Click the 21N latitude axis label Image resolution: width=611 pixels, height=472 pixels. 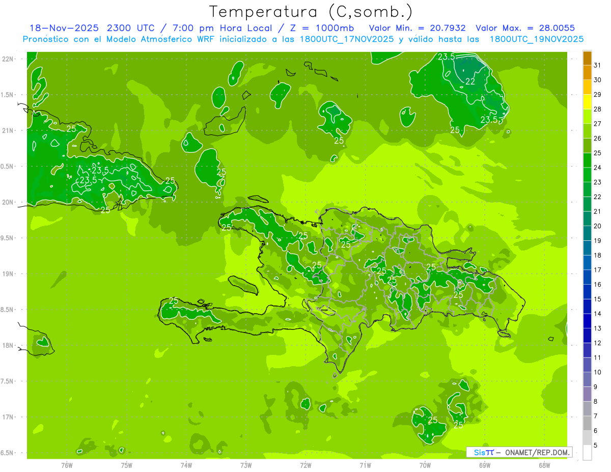tap(8, 131)
